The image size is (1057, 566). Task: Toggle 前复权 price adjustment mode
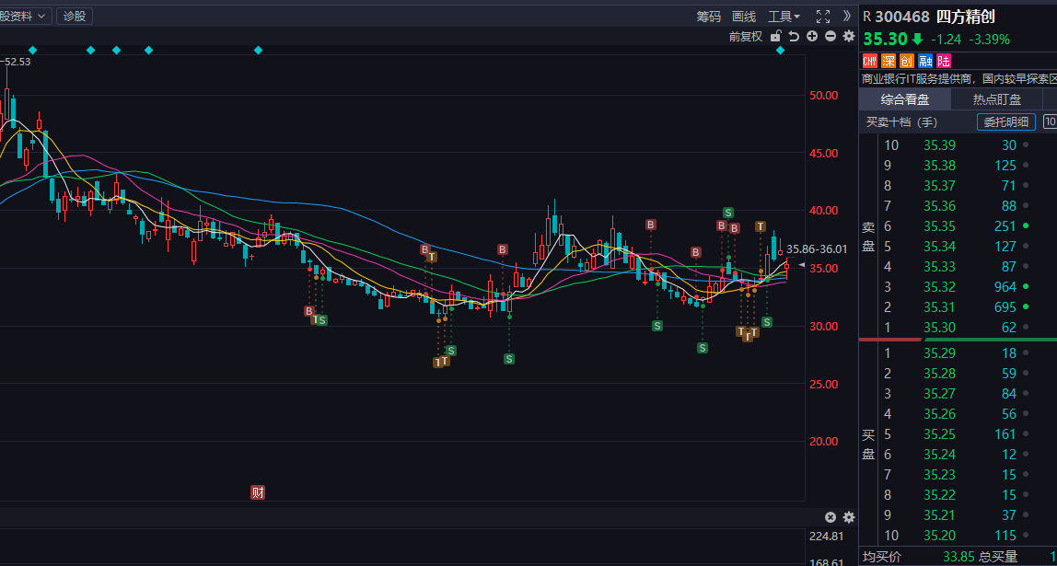click(x=745, y=37)
